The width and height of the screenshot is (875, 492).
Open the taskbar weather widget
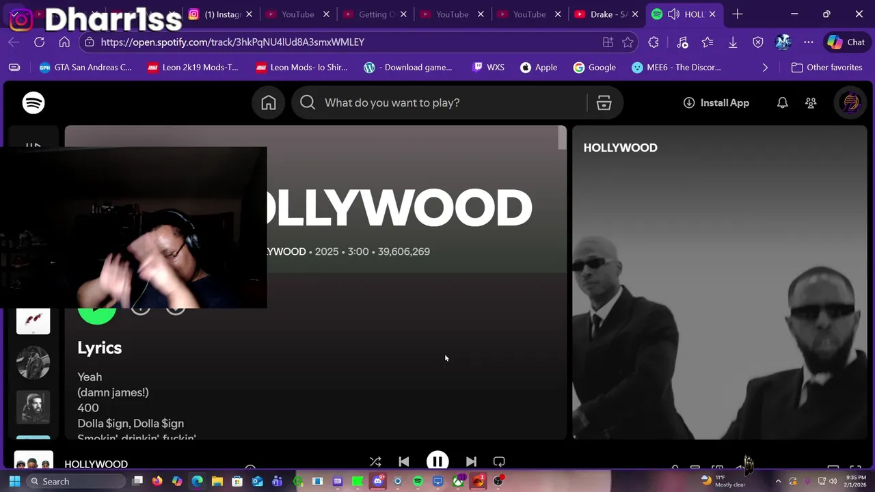click(x=723, y=481)
